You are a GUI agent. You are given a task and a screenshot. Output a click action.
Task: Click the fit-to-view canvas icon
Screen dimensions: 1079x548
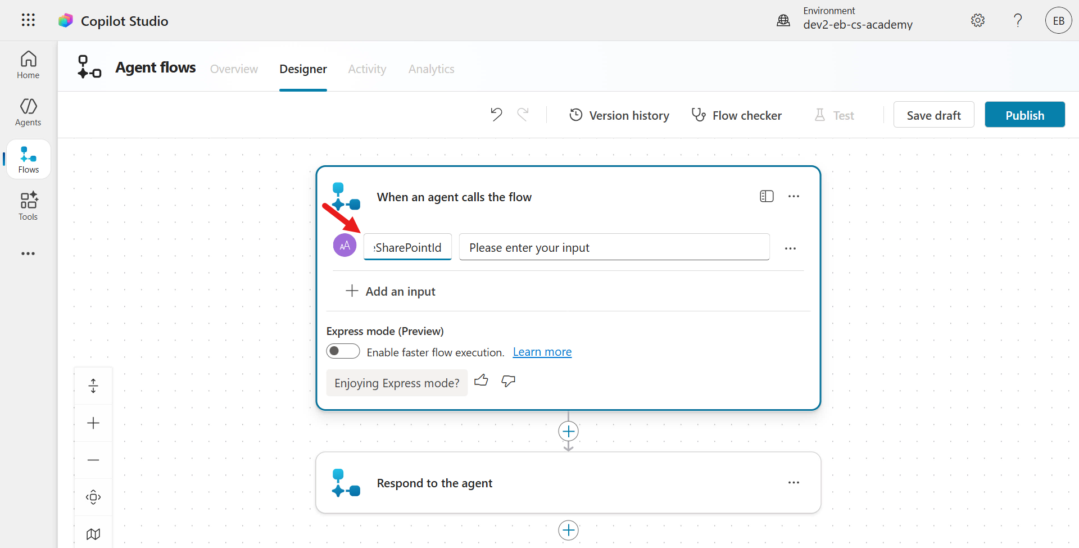93,497
